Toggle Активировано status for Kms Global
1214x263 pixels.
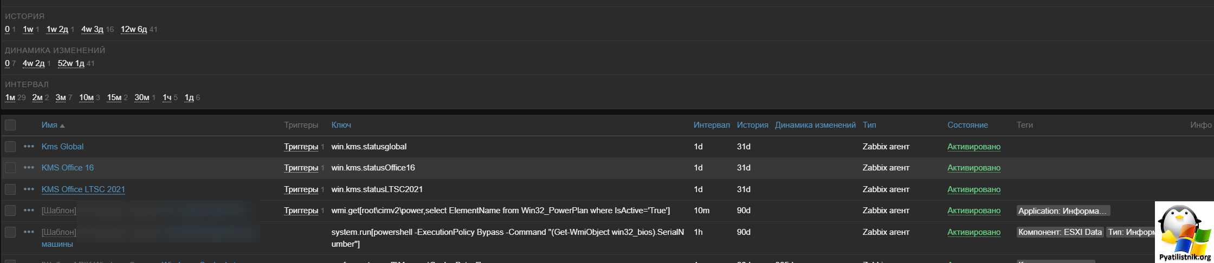[x=974, y=147]
